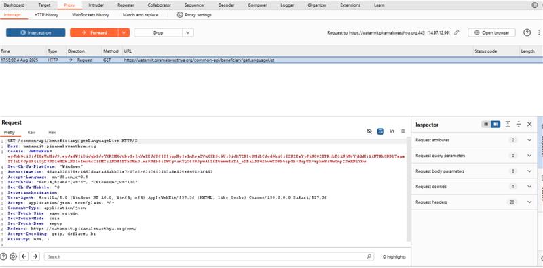Image resolution: width=543 pixels, height=268 pixels.
Task: Open the Request editor hamburger menu
Action: (x=403, y=131)
